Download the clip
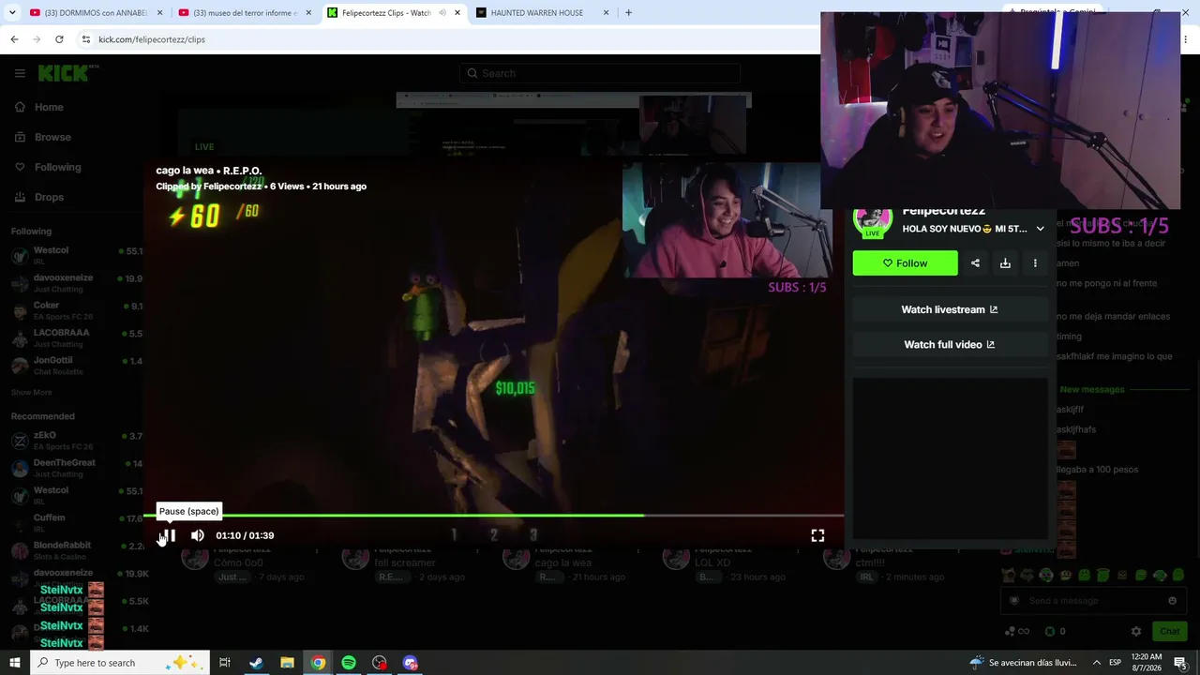The height and width of the screenshot is (675, 1200). [1005, 263]
